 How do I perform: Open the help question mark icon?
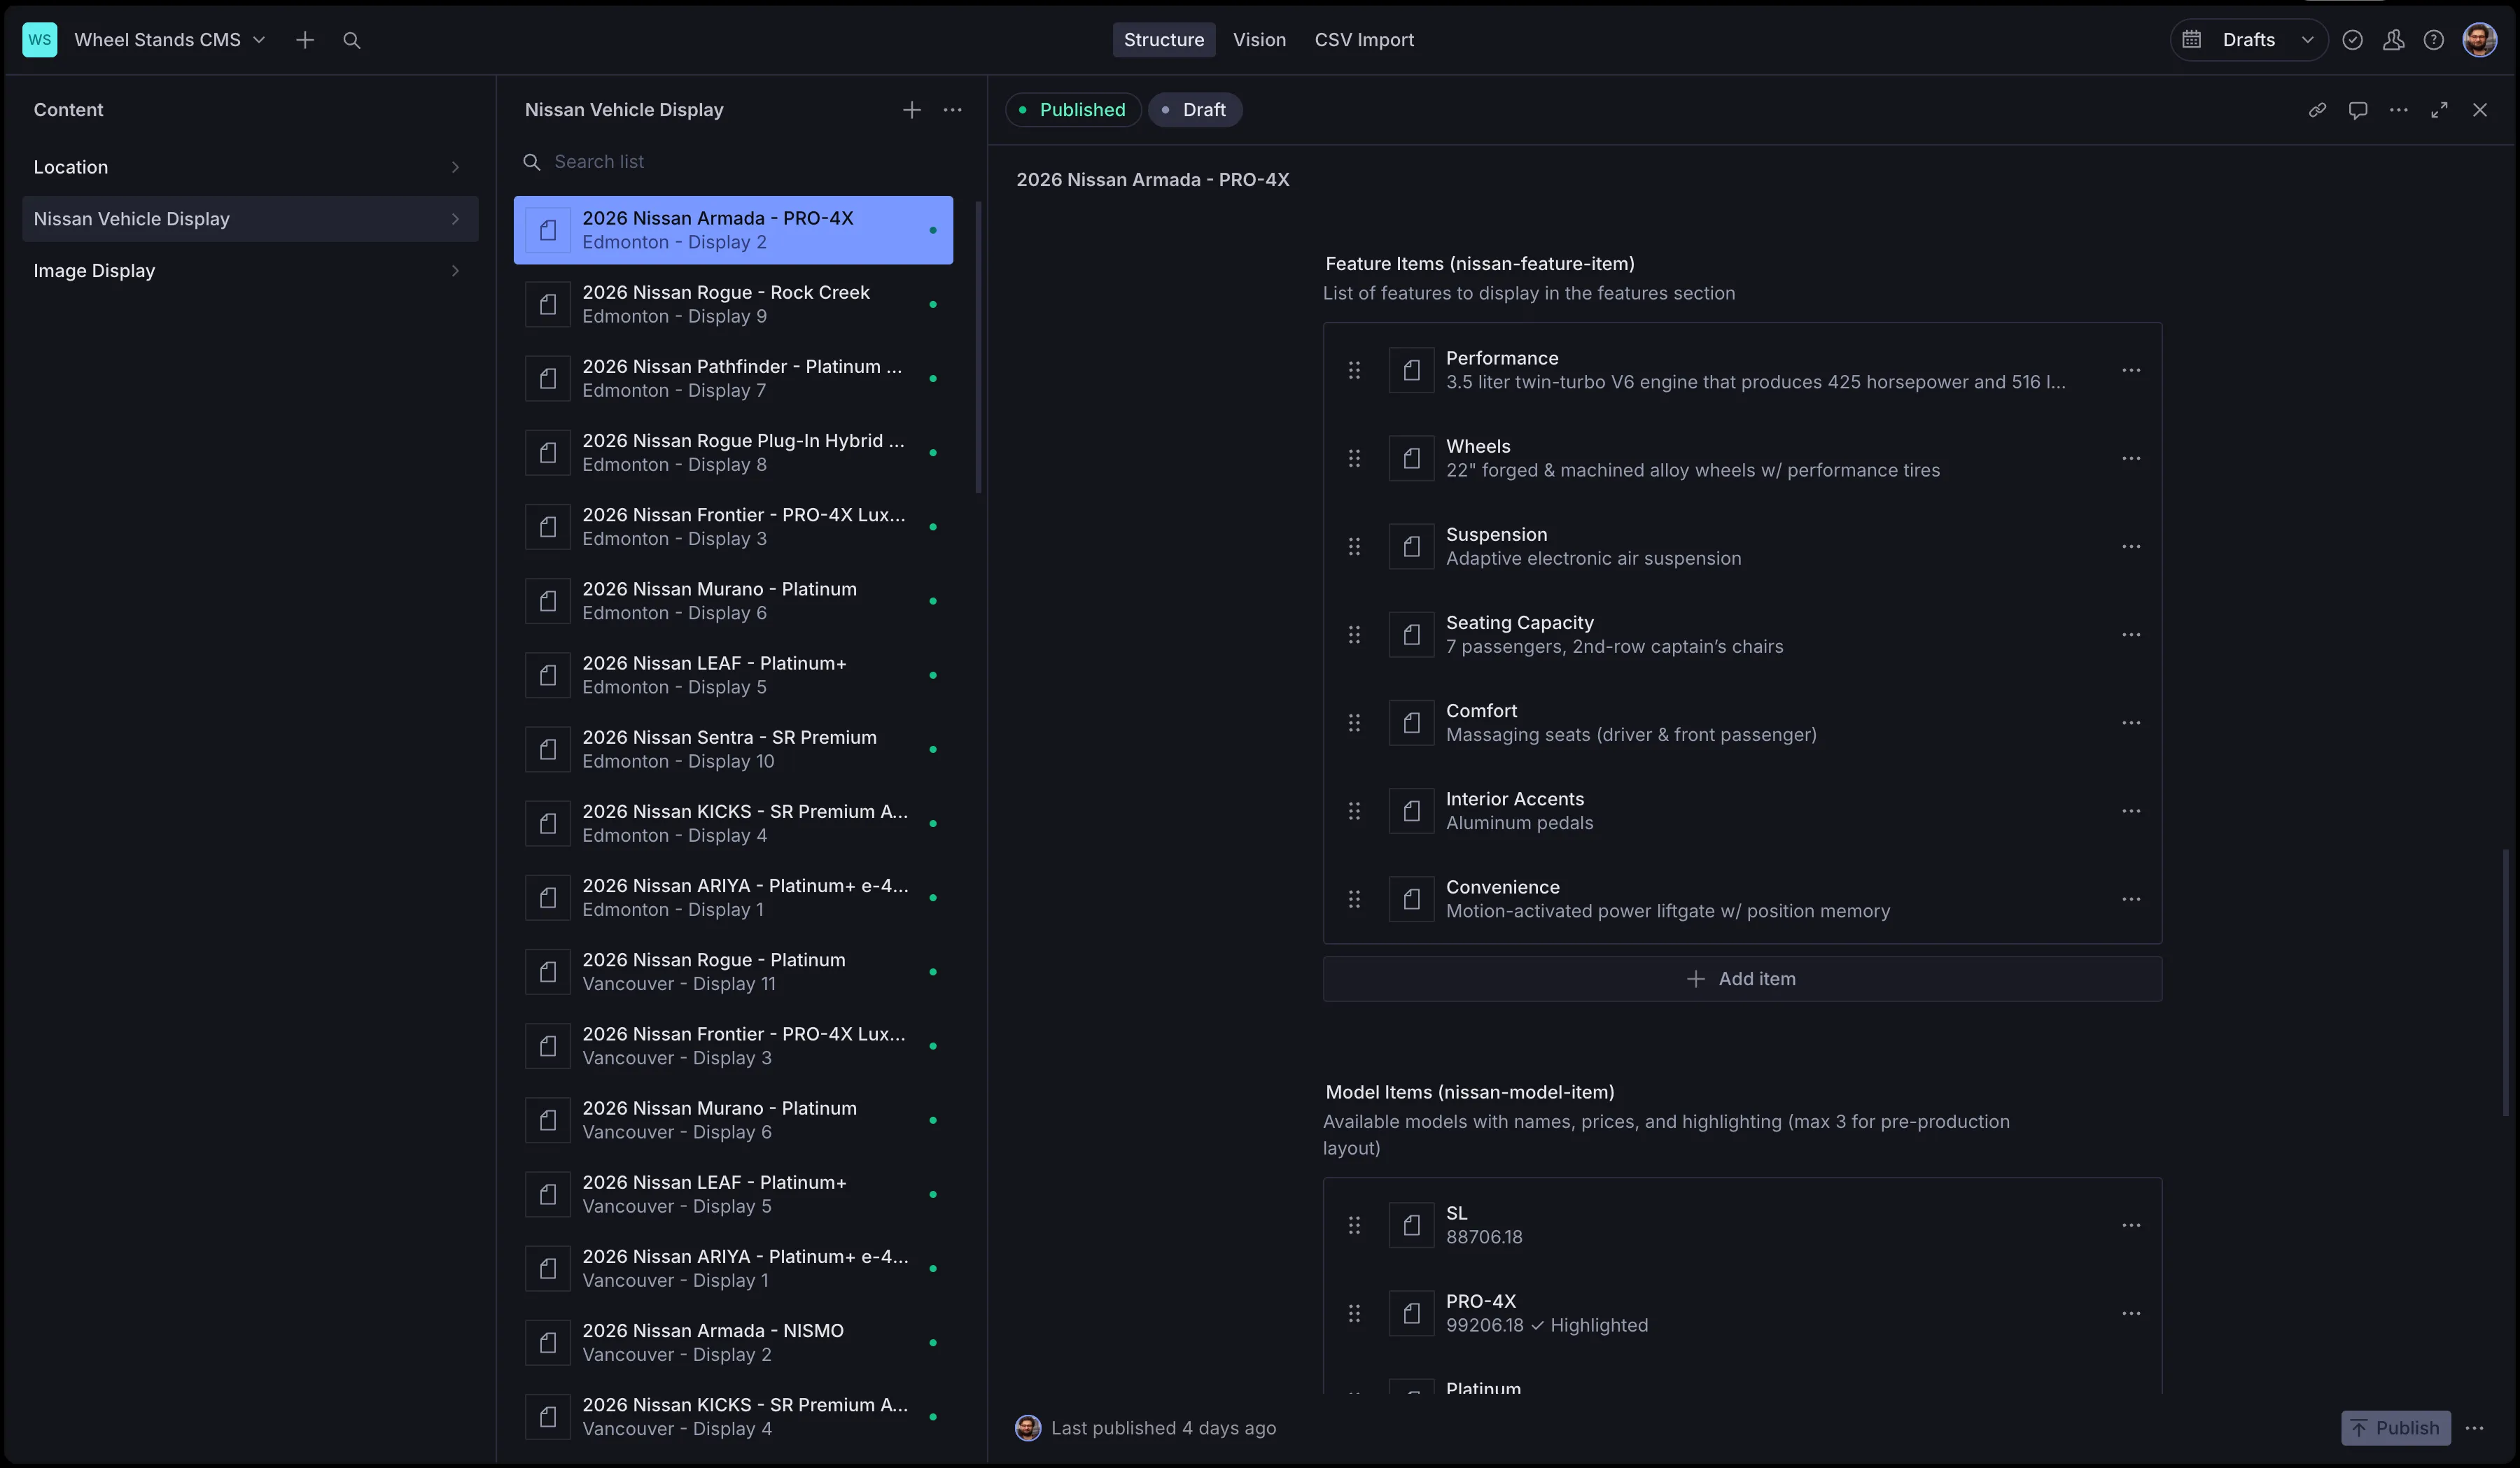coord(2433,40)
